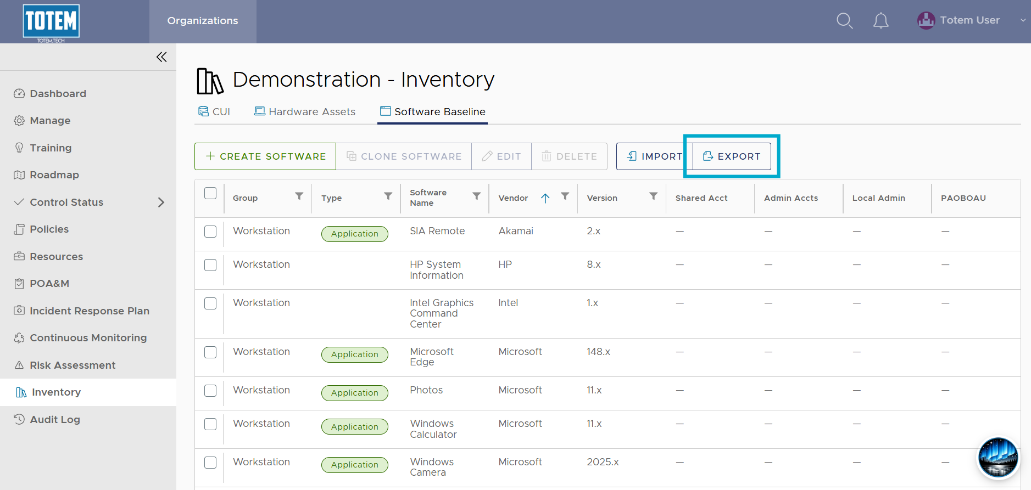Viewport: 1031px width, 490px height.
Task: Click the Inventory books icon in sidebar
Action: [21, 392]
